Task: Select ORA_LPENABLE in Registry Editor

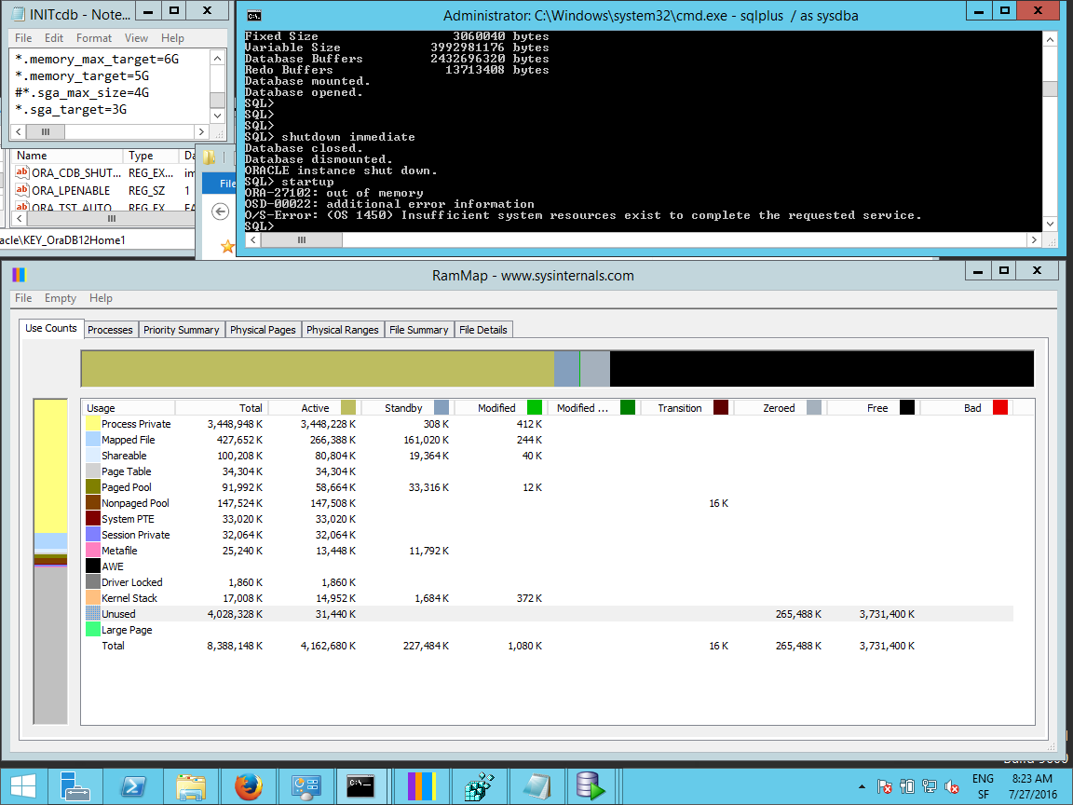Action: [x=71, y=190]
